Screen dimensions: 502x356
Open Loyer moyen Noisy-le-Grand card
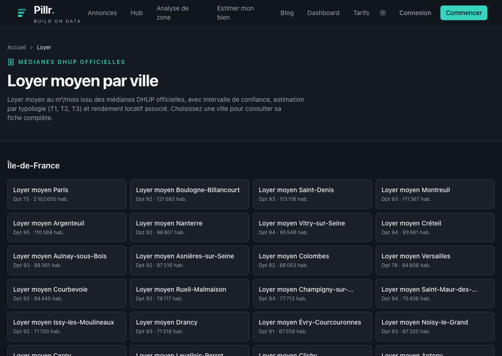pyautogui.click(x=435, y=326)
